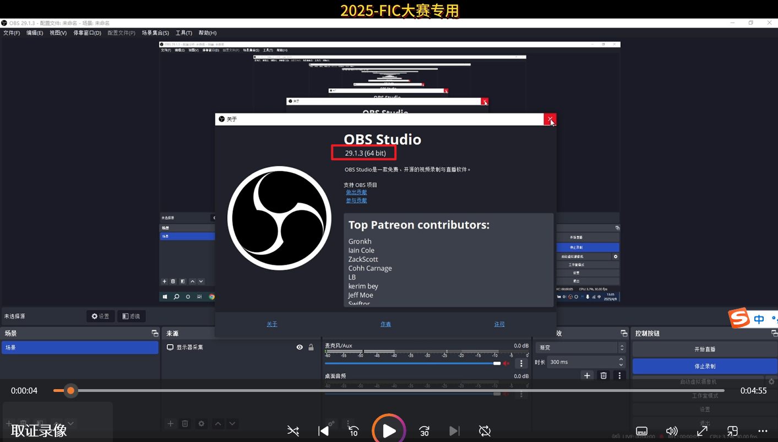This screenshot has height=442, width=778.
Task: Click the 参与贡献 link in About dialog
Action: point(356,200)
